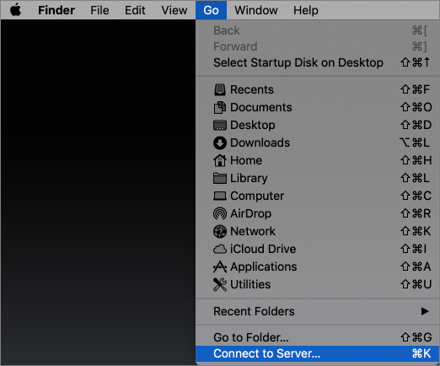The height and width of the screenshot is (366, 440).
Task: Open the Help menu
Action: (x=306, y=10)
